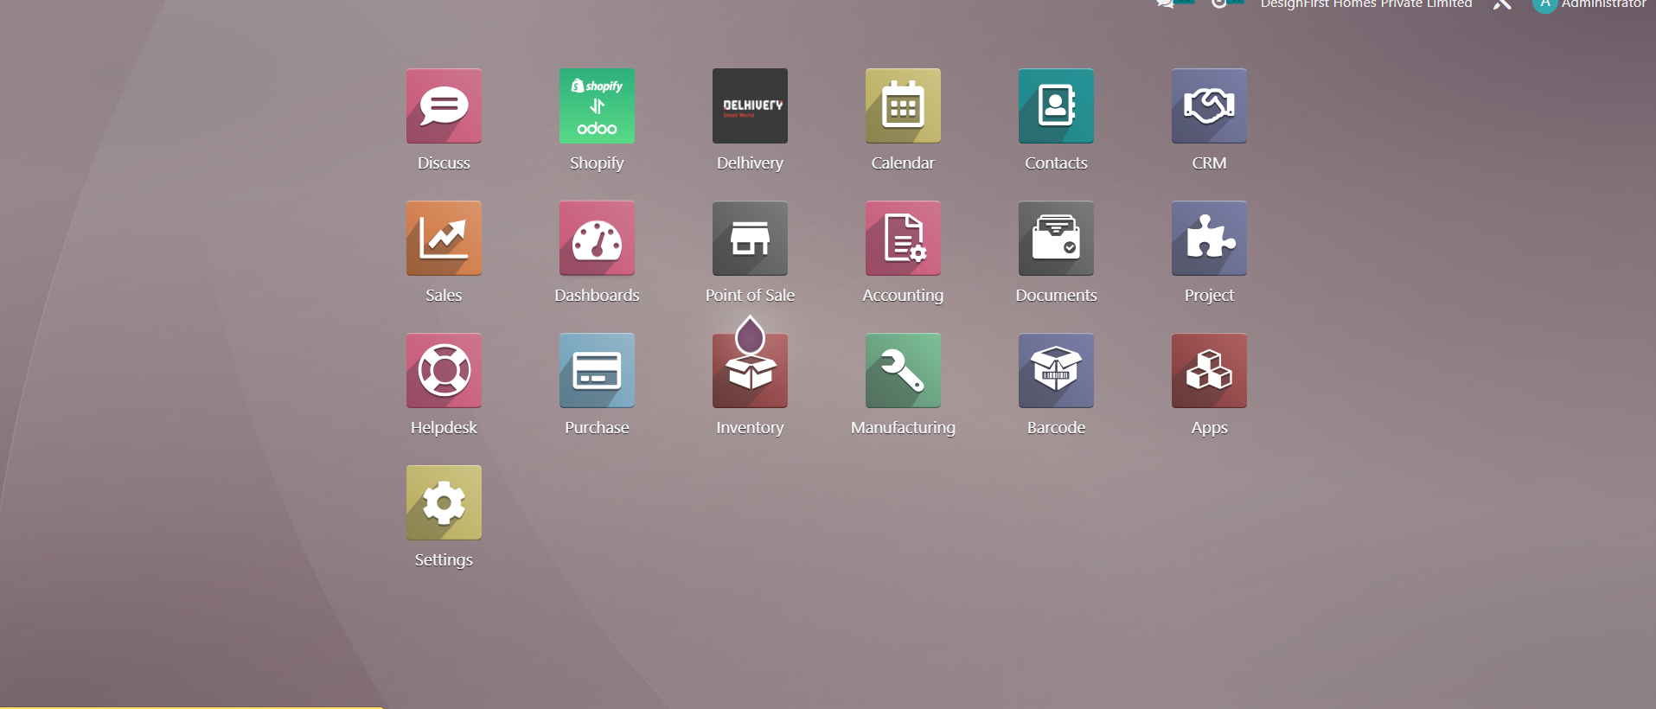Launch Point of Sale

click(x=750, y=239)
